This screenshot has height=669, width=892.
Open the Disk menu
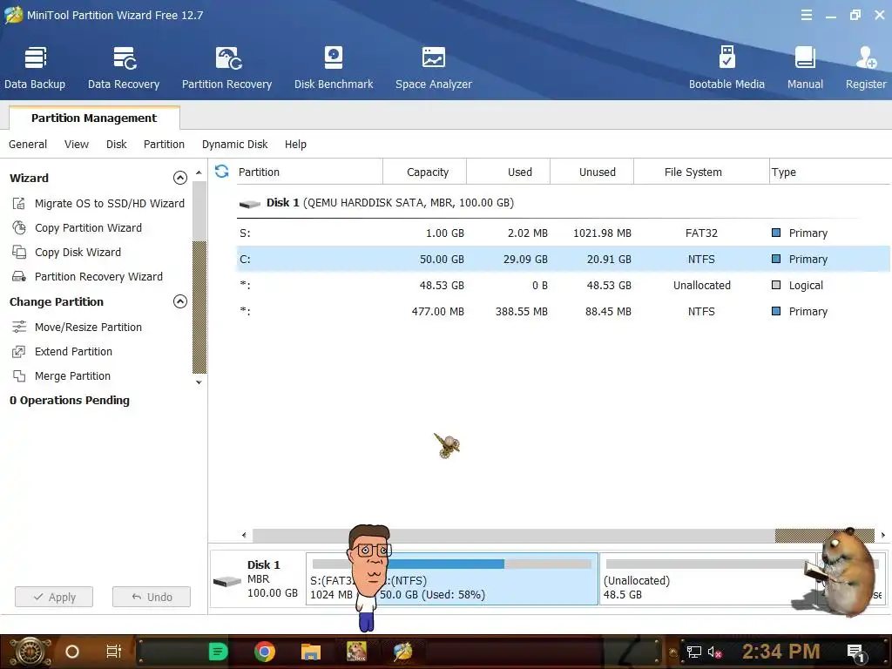pos(116,144)
